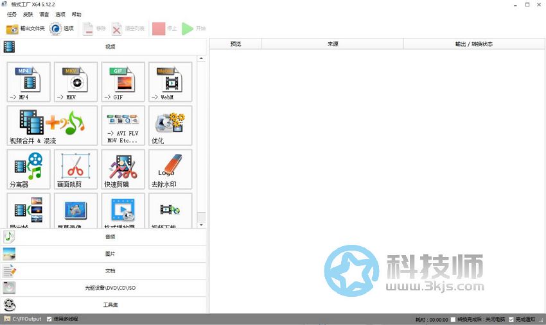Open the 帮助 menu
546x325 pixels.
[x=76, y=14]
